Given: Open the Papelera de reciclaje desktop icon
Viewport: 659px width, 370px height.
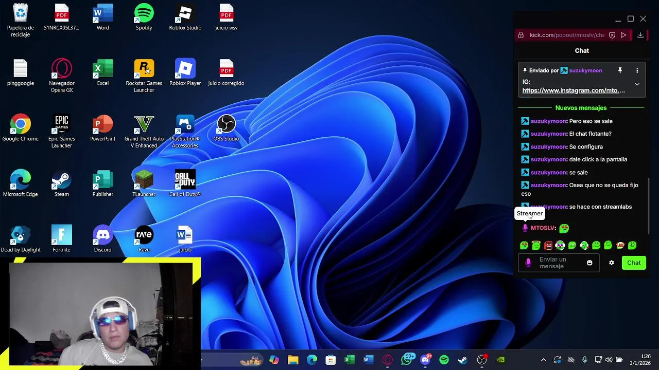Looking at the screenshot, I should (x=21, y=21).
